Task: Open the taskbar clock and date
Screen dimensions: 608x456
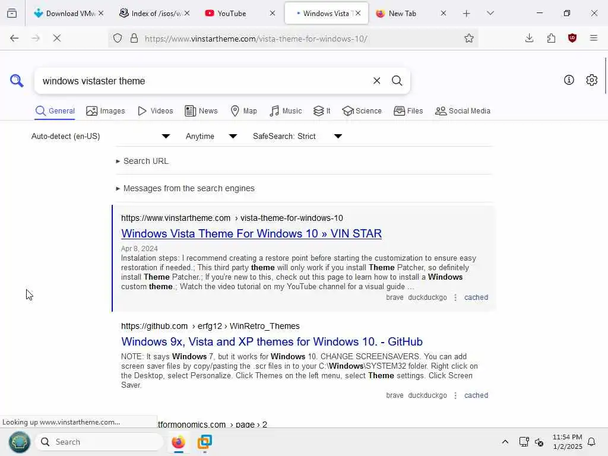Action: (x=567, y=442)
